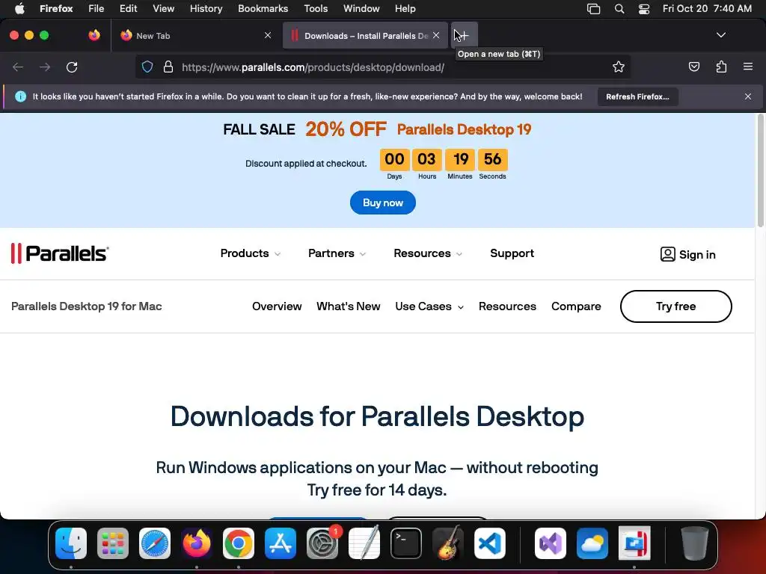Open the Window menu
Image resolution: width=766 pixels, height=574 pixels.
[x=361, y=9]
